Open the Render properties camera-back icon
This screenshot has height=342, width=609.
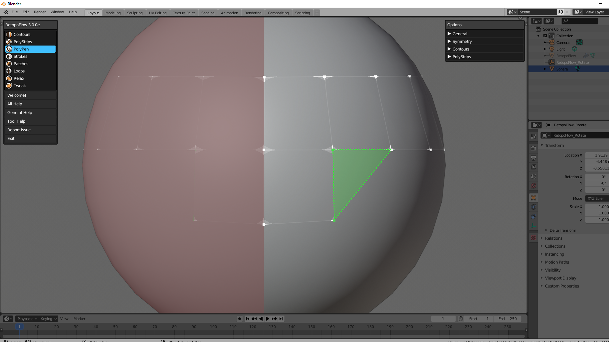tap(533, 148)
